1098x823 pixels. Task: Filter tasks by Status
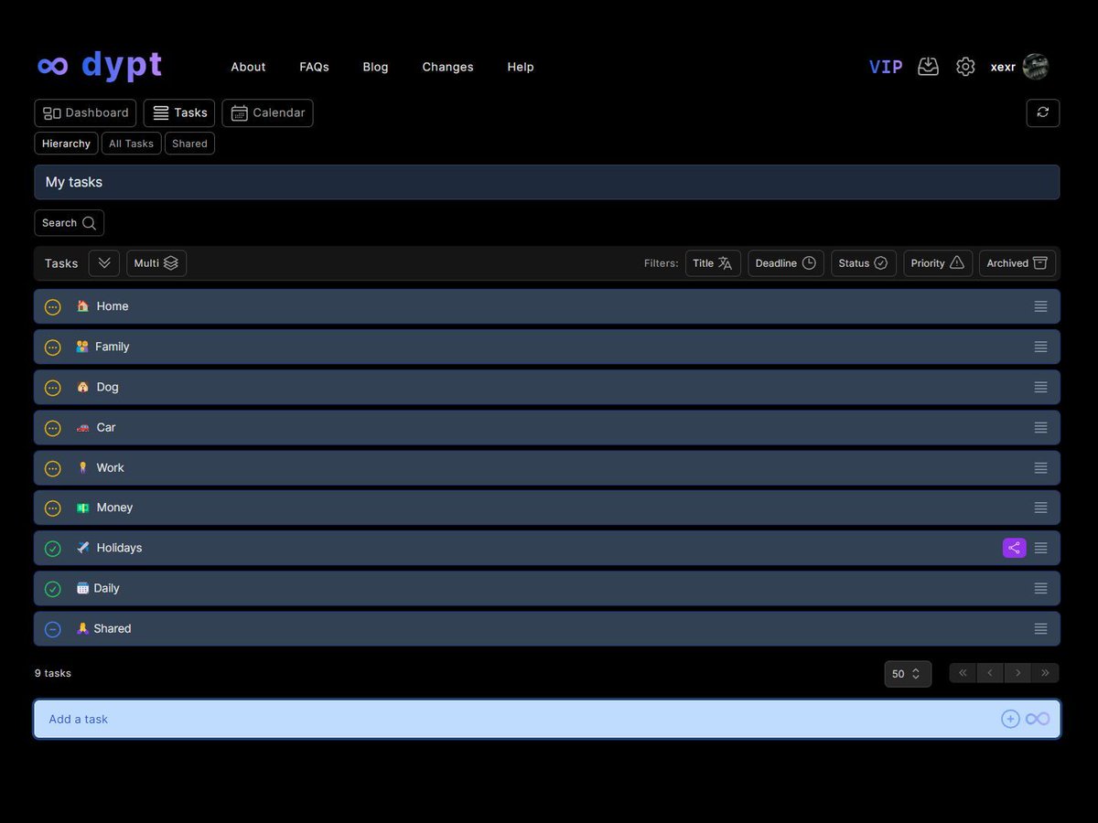pos(864,263)
